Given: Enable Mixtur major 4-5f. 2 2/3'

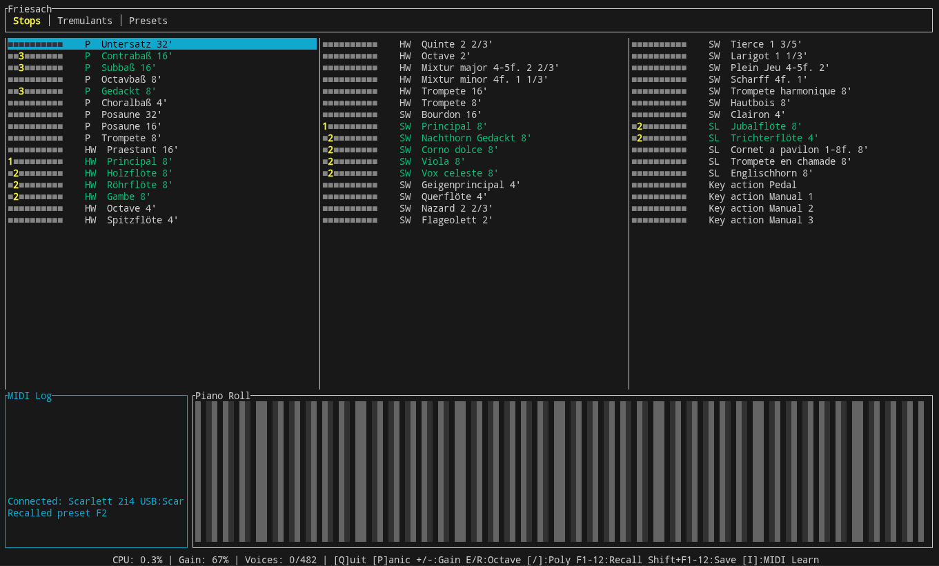Looking at the screenshot, I should click(x=474, y=68).
